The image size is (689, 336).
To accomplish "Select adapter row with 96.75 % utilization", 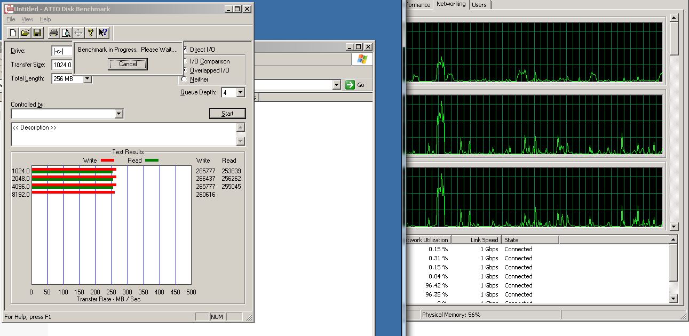I will click(537, 294).
